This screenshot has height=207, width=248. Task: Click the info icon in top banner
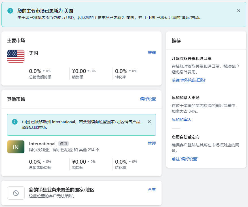pos(10,11)
